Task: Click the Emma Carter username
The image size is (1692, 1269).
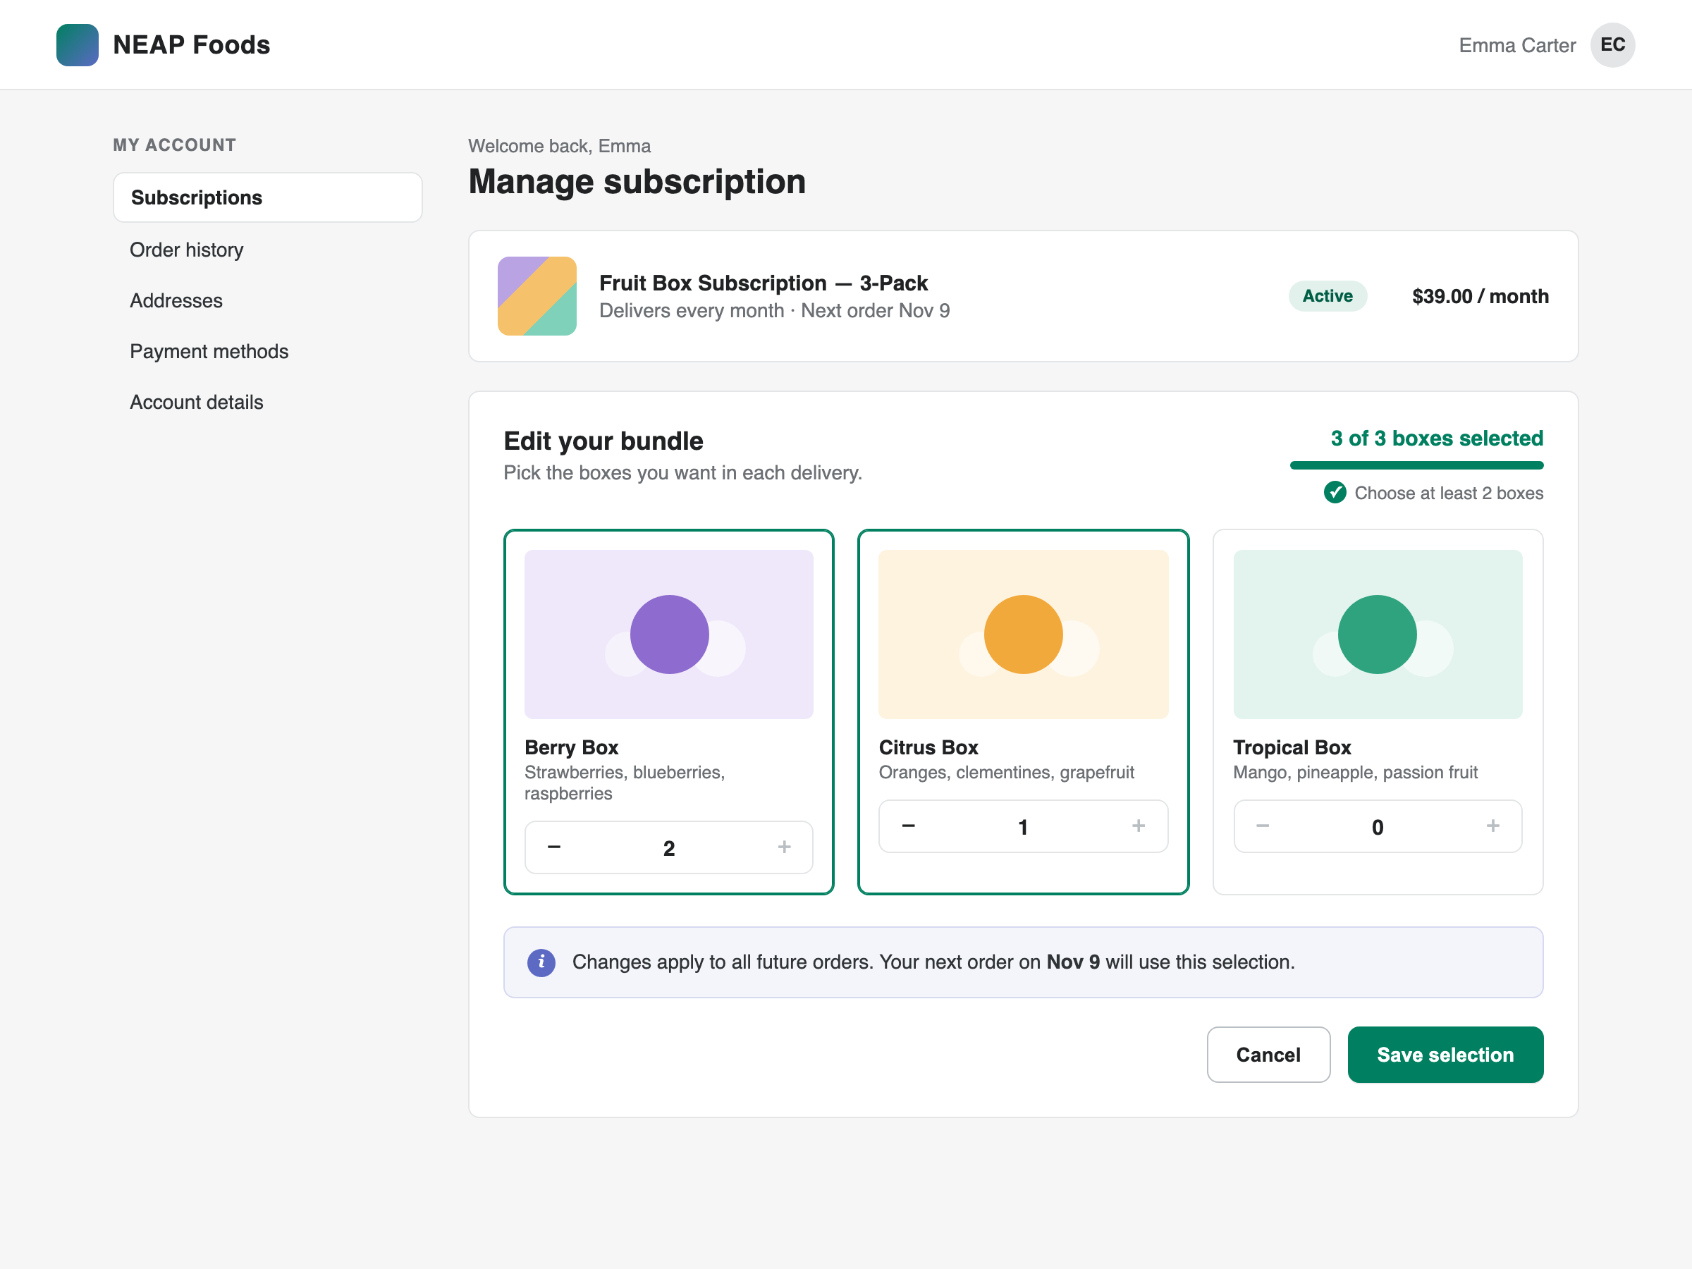Action: point(1517,45)
